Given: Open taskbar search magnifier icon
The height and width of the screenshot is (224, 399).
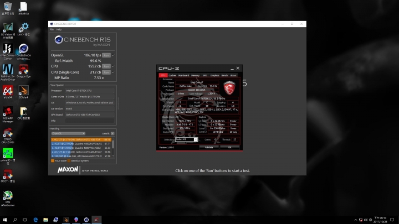Looking at the screenshot, I should pos(15,220).
